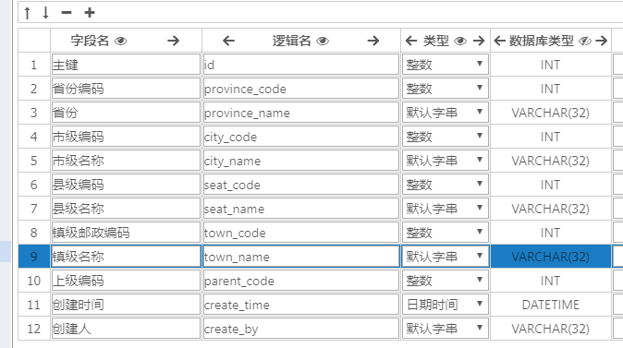Open type dropdown for city_name row

446,161
